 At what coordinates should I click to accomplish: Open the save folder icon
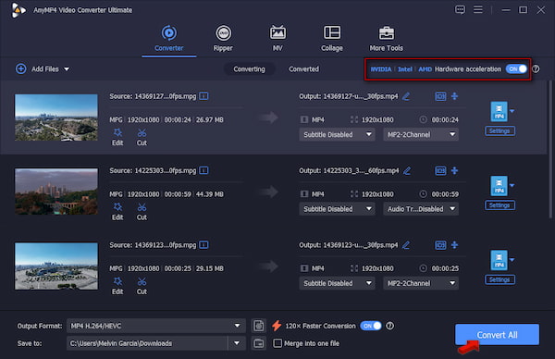pyautogui.click(x=259, y=343)
